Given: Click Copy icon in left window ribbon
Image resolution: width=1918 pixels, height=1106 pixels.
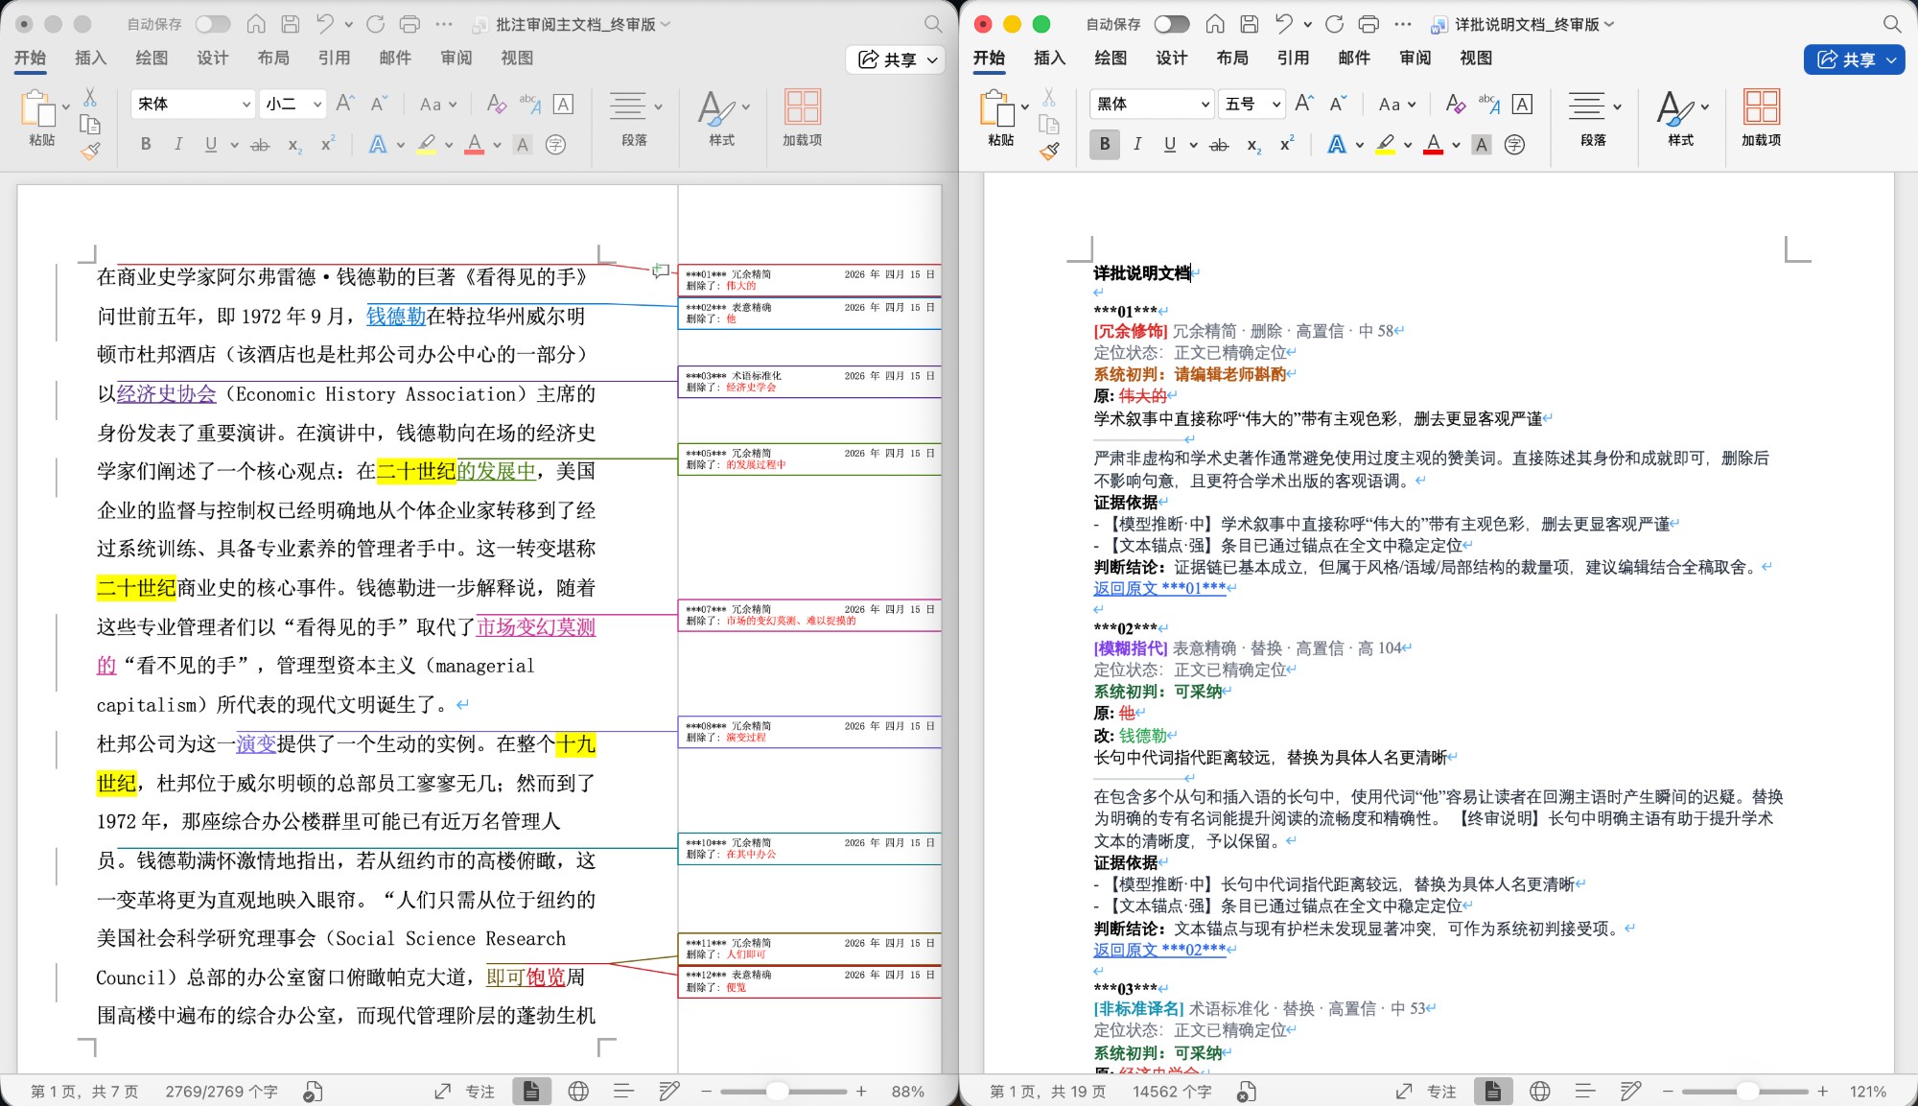Looking at the screenshot, I should [90, 124].
